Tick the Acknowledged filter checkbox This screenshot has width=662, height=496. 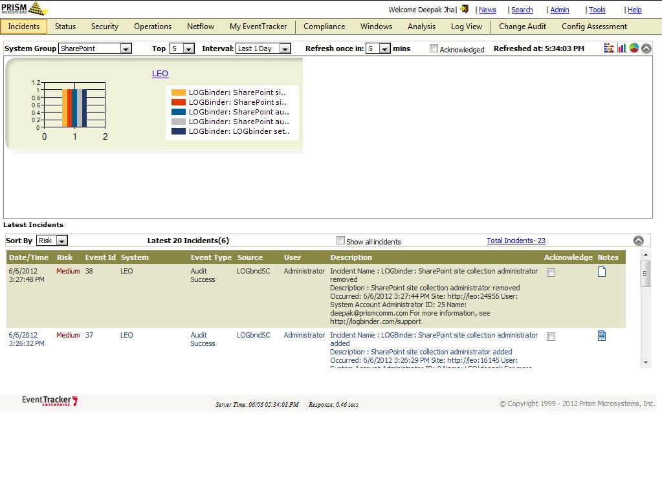(x=434, y=49)
